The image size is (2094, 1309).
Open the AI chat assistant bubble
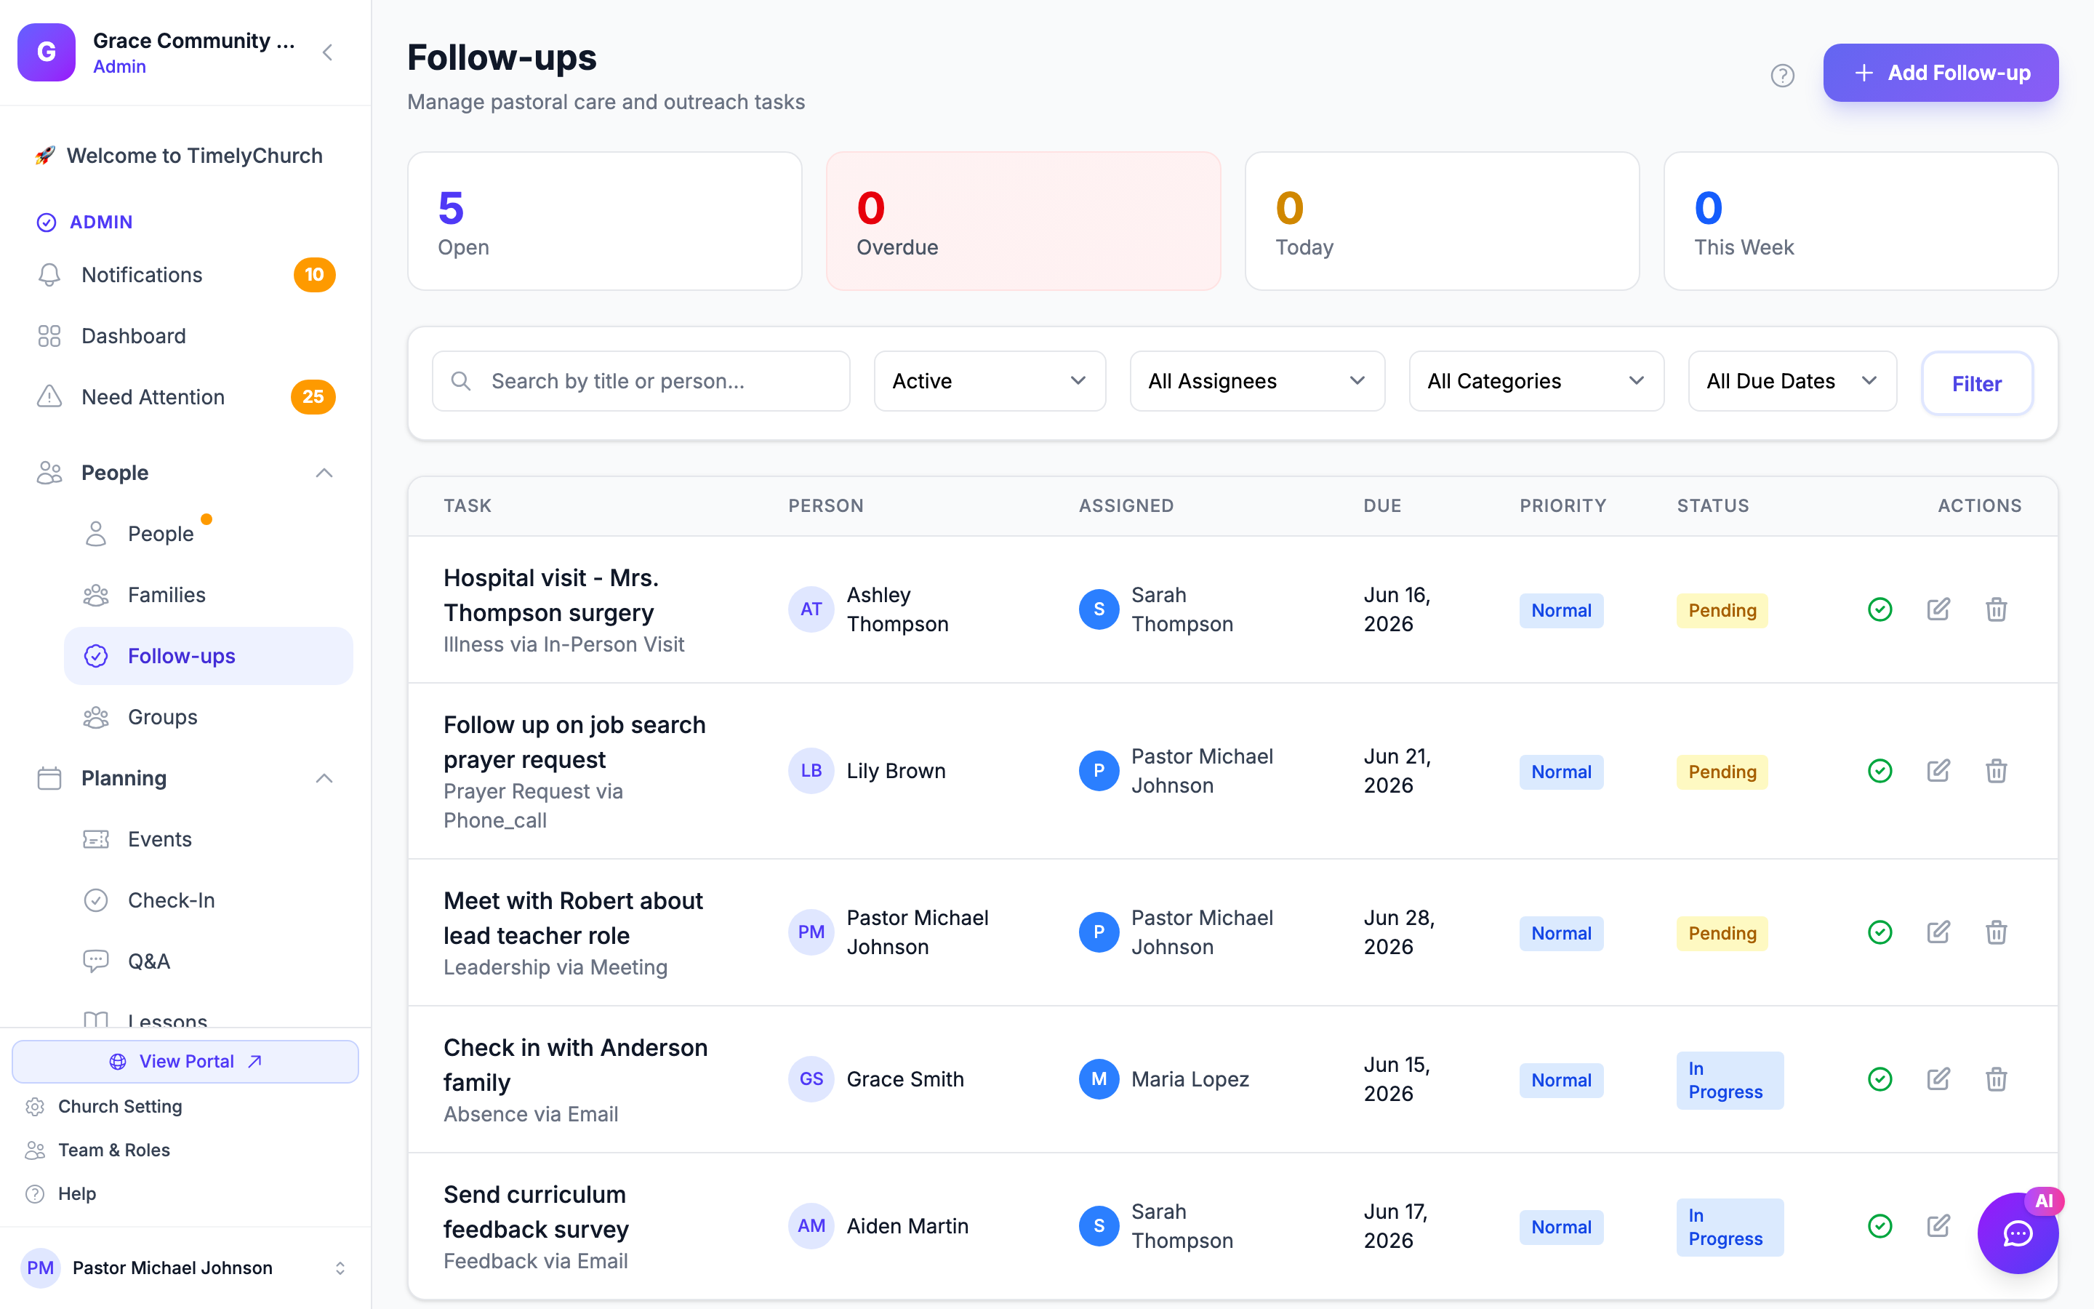(x=2018, y=1233)
